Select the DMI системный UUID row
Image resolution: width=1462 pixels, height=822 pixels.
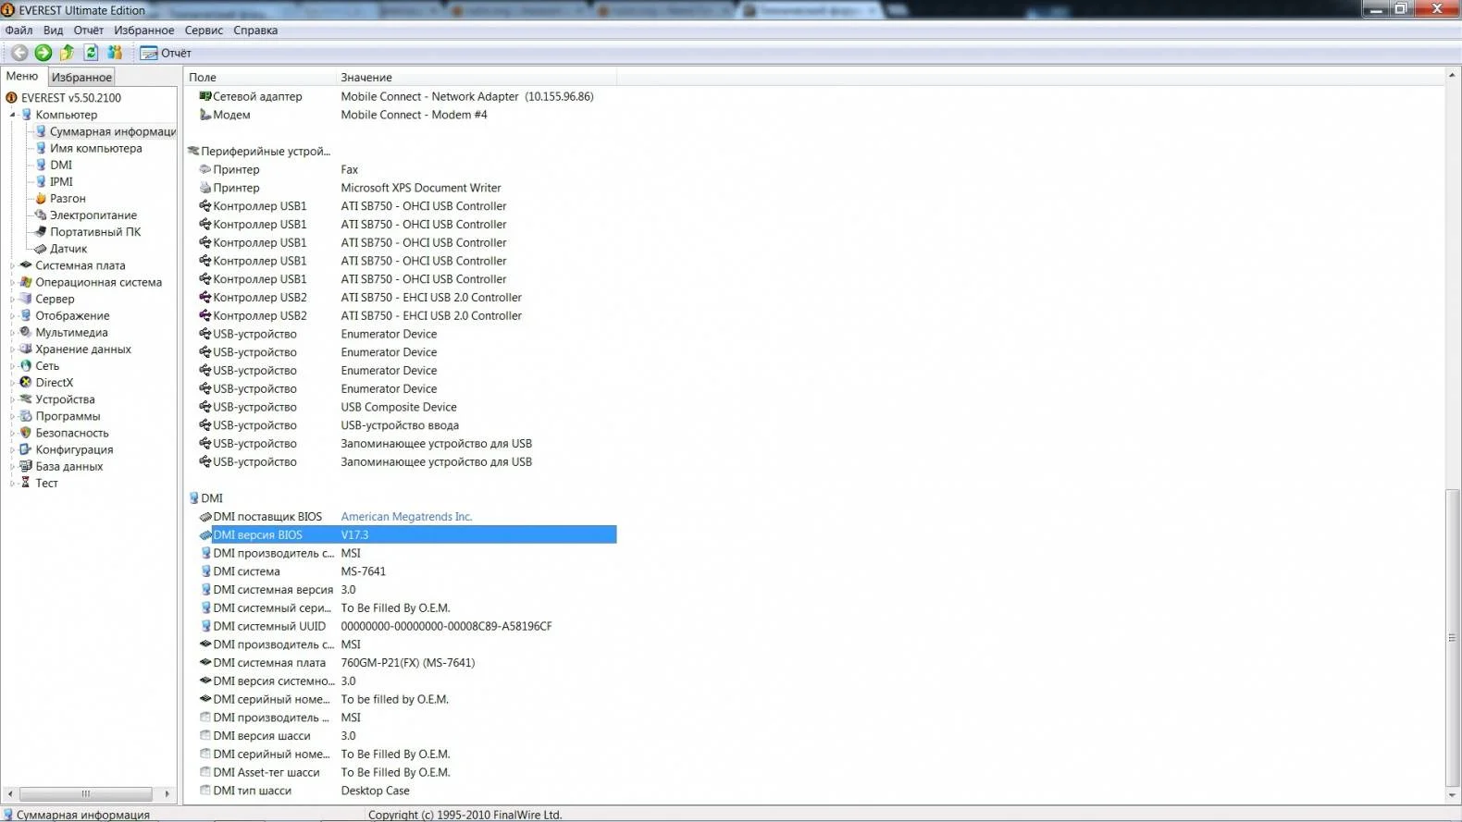[400, 626]
